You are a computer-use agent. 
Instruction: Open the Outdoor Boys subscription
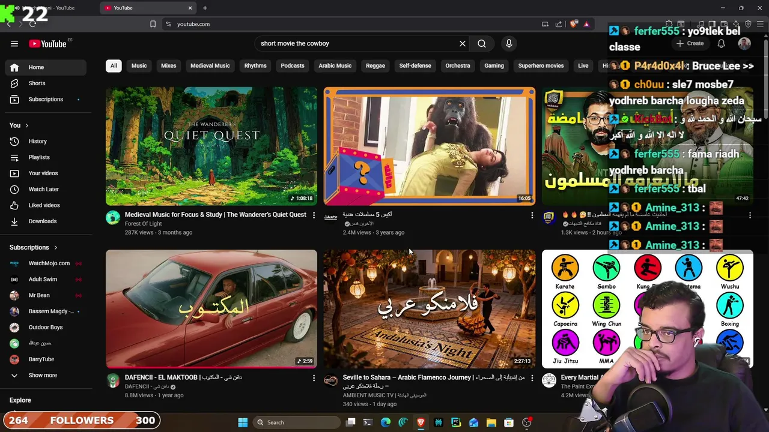click(46, 327)
